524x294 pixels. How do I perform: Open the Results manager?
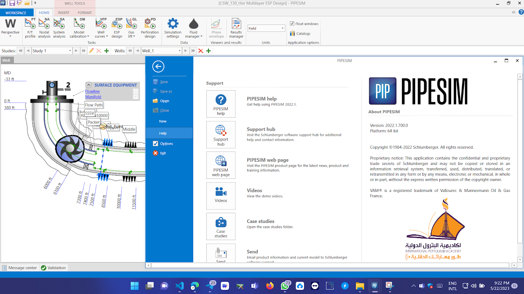pyautogui.click(x=236, y=28)
